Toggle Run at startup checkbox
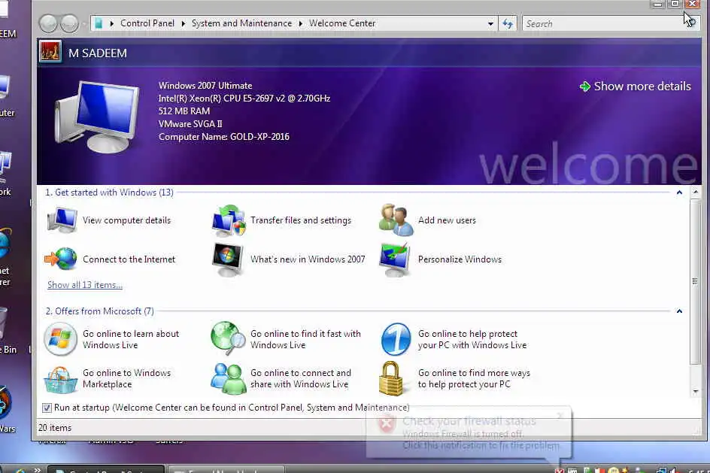This screenshot has width=710, height=473. point(47,408)
